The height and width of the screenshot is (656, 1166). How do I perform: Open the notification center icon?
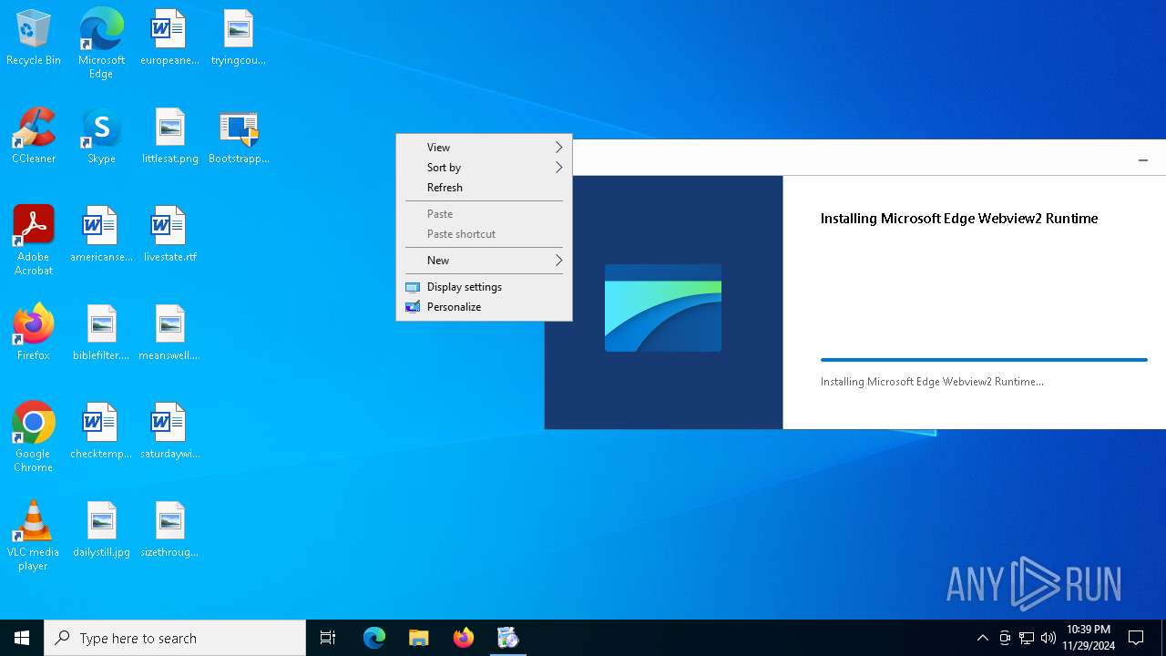[1136, 638]
